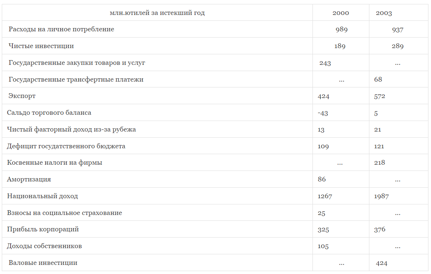Image resolution: width=431 pixels, height=274 pixels.
Task: Click the export value 572
Action: click(379, 96)
